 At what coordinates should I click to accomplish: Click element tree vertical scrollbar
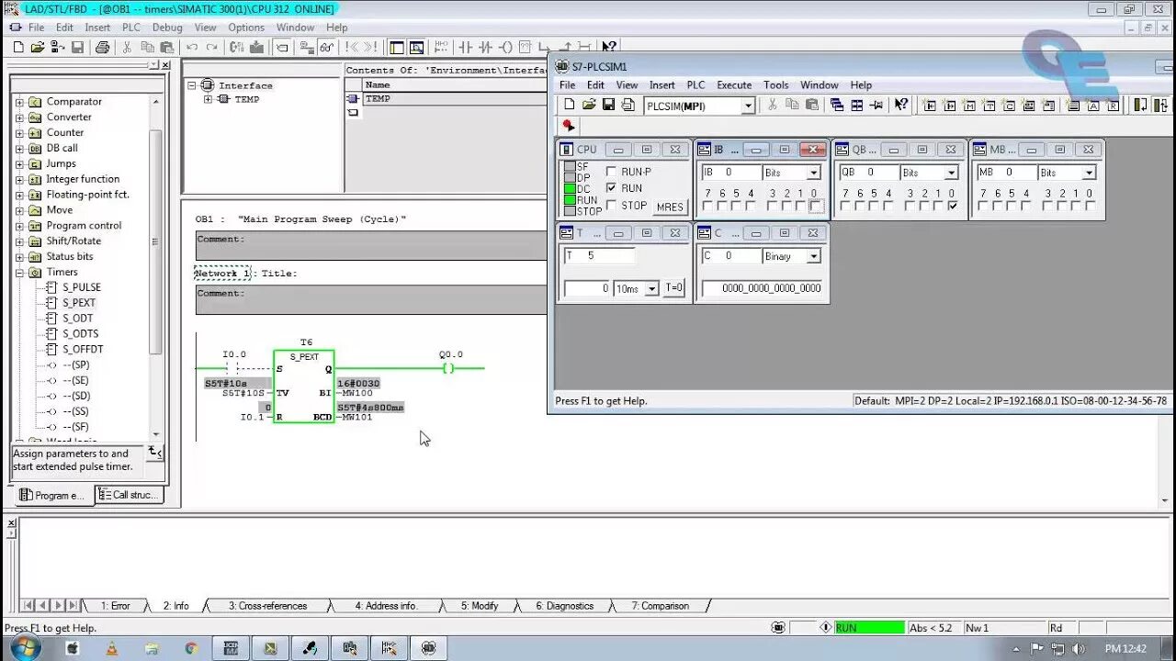pyautogui.click(x=156, y=266)
